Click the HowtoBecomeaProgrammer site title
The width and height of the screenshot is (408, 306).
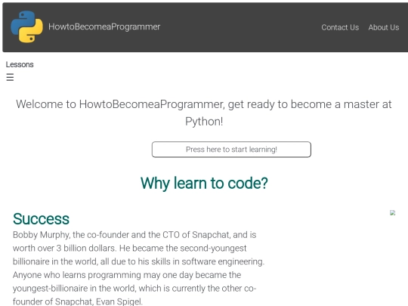[x=104, y=26]
